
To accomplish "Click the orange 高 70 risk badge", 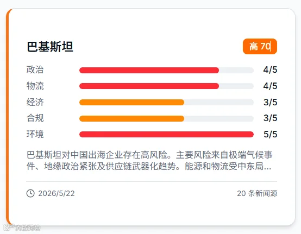I will click(260, 46).
